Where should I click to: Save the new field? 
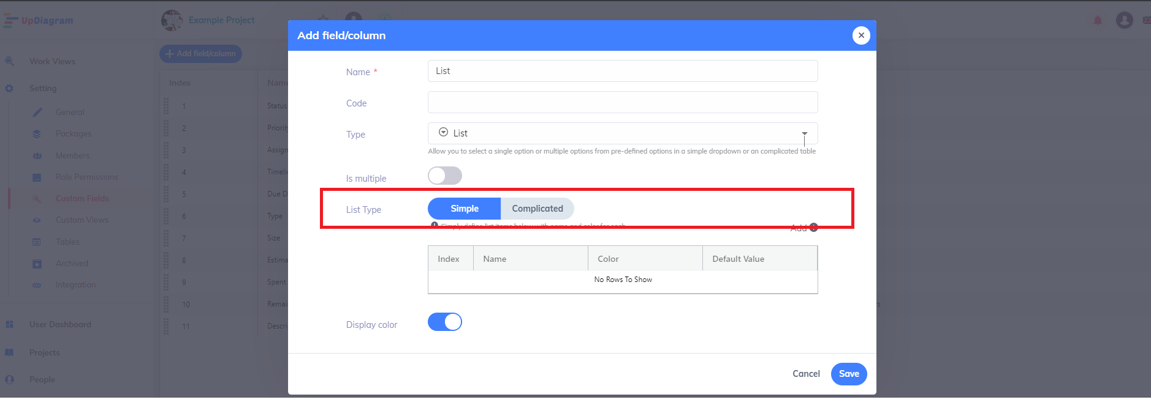(x=848, y=374)
